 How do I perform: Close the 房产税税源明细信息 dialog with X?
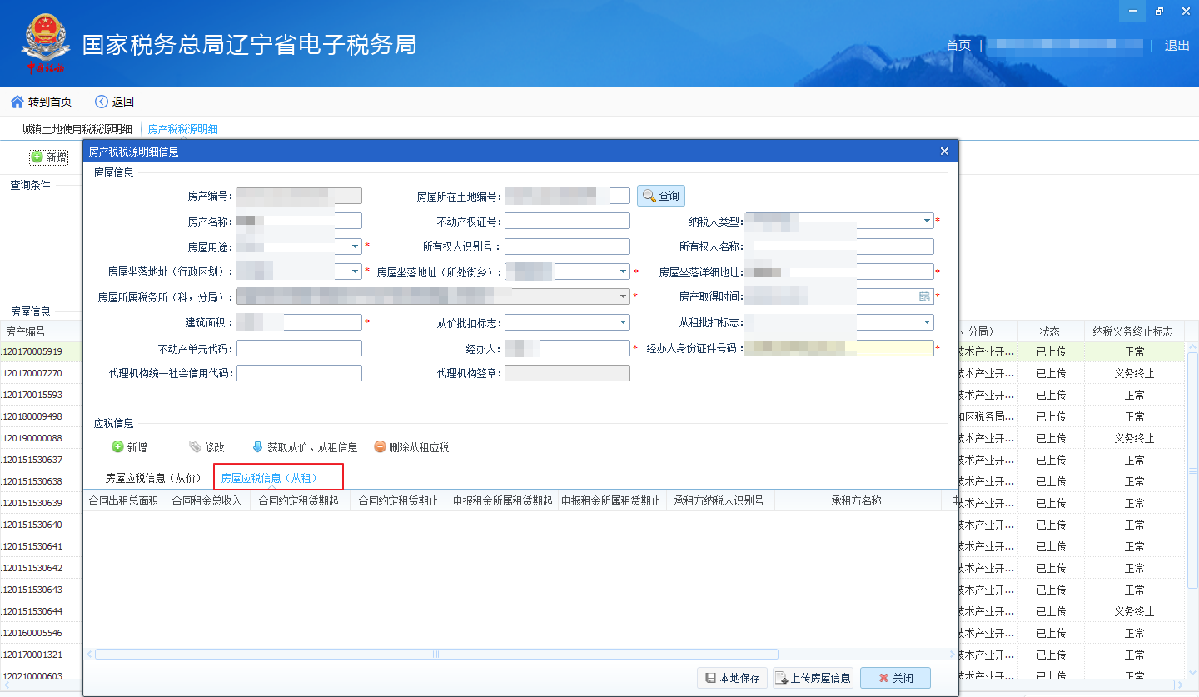[x=944, y=151]
